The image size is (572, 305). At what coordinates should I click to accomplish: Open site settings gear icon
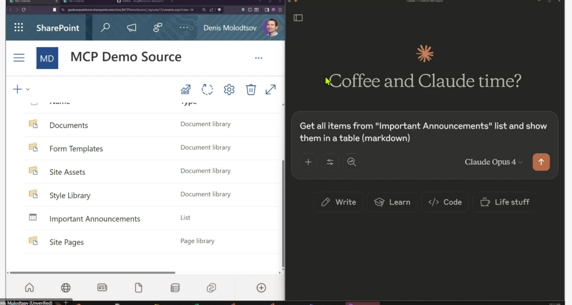(x=229, y=89)
